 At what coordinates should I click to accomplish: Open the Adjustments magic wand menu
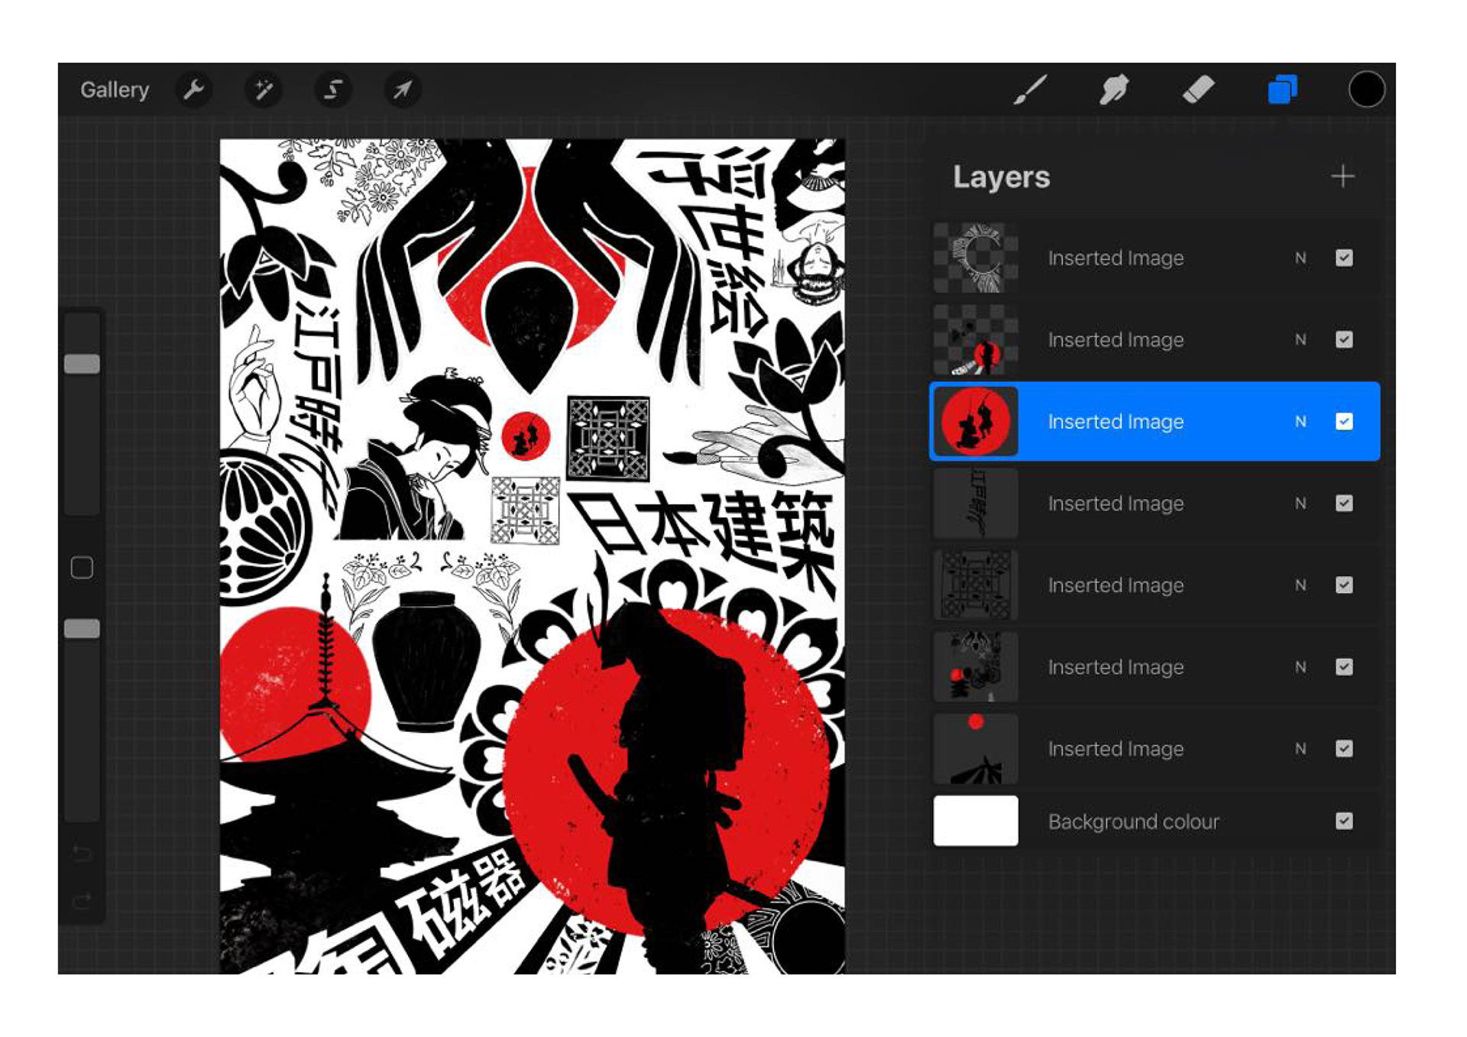264,90
